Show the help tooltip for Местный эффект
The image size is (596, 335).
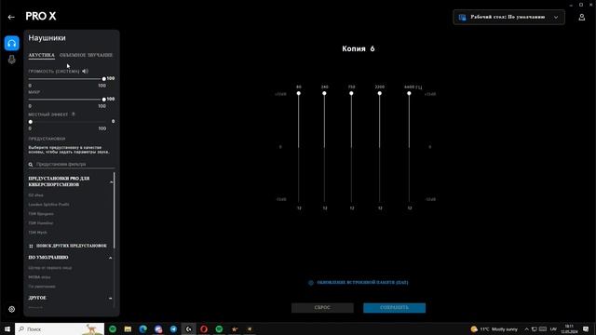74,114
